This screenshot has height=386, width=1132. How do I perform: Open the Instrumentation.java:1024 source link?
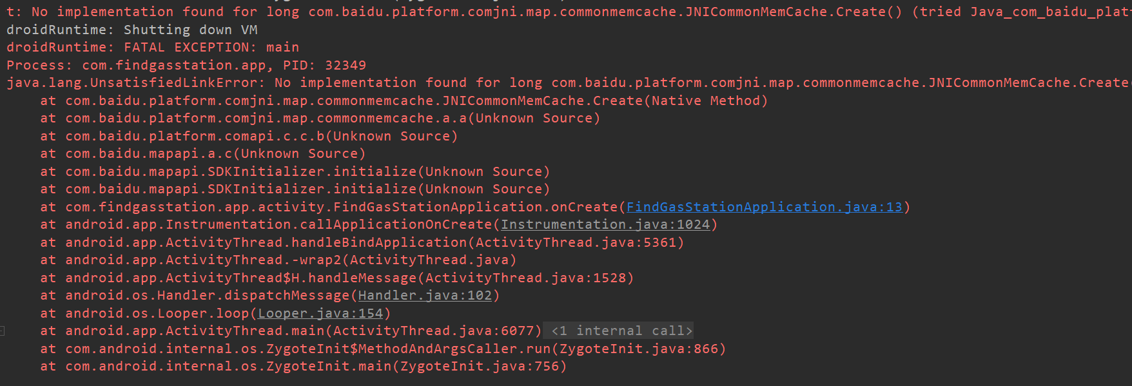click(605, 224)
